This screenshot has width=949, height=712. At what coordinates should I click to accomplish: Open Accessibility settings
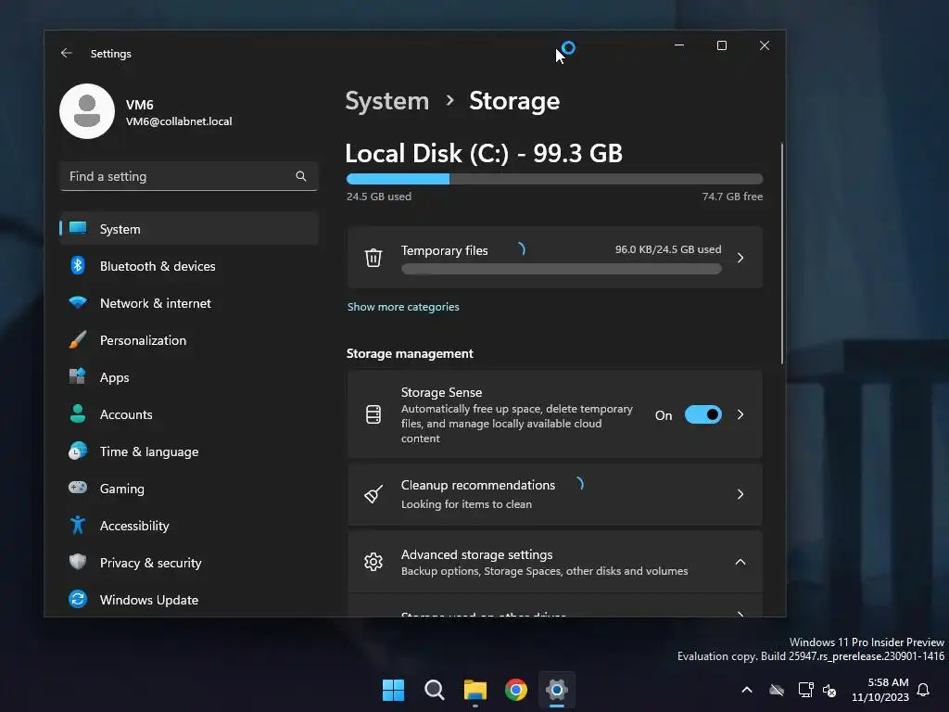(x=189, y=526)
